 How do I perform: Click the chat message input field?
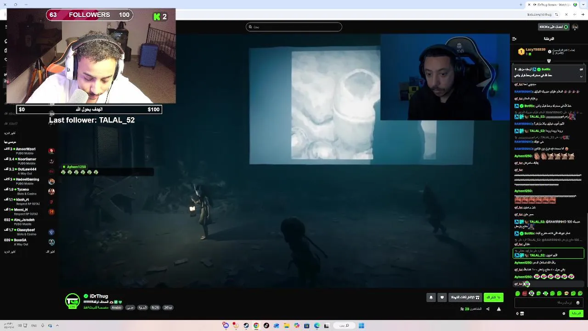[x=548, y=302]
